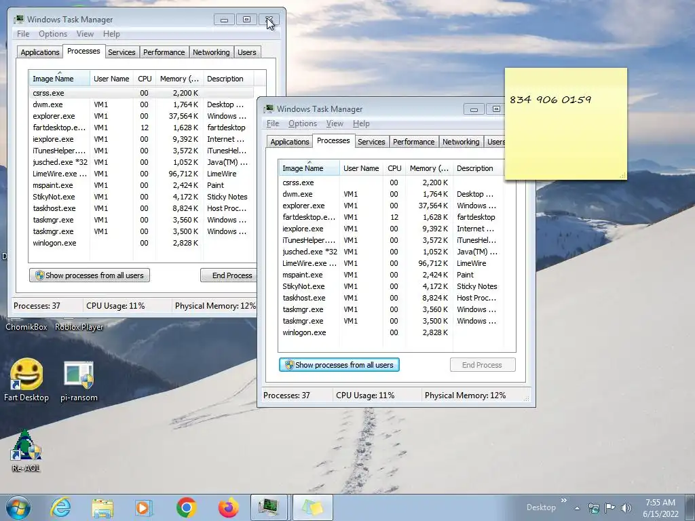
Task: Open the Windows Start menu orb
Action: [18, 507]
